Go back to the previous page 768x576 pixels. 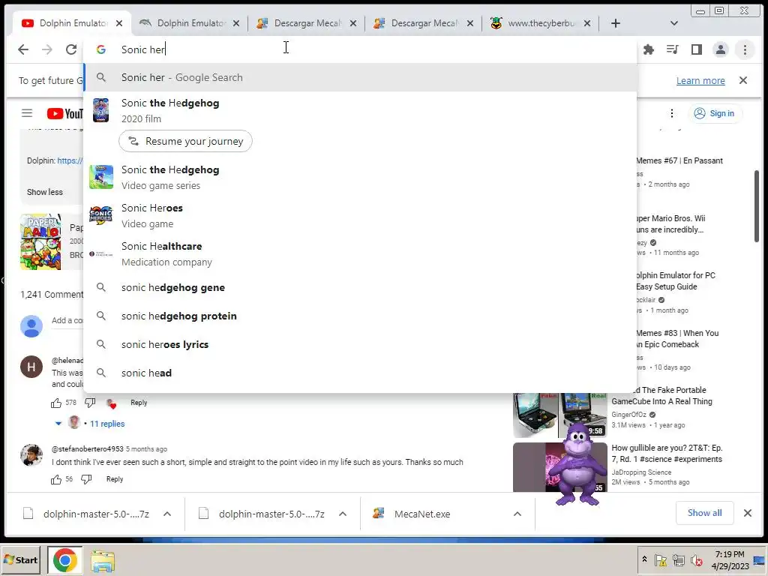tap(23, 49)
